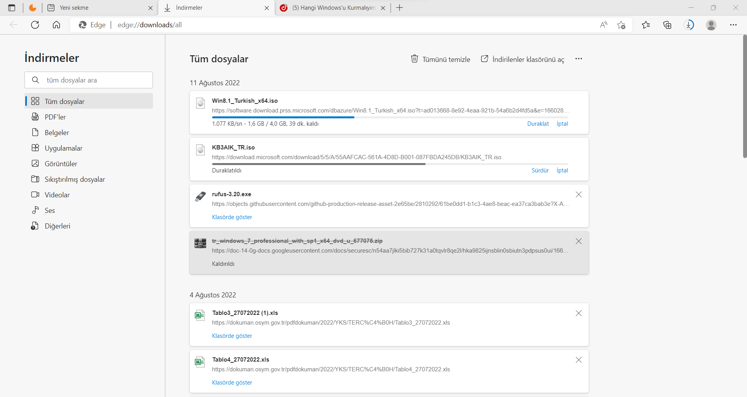Switch to the Hangi Windows'u Kurmalıyım tab
The height and width of the screenshot is (397, 747).
click(x=333, y=8)
